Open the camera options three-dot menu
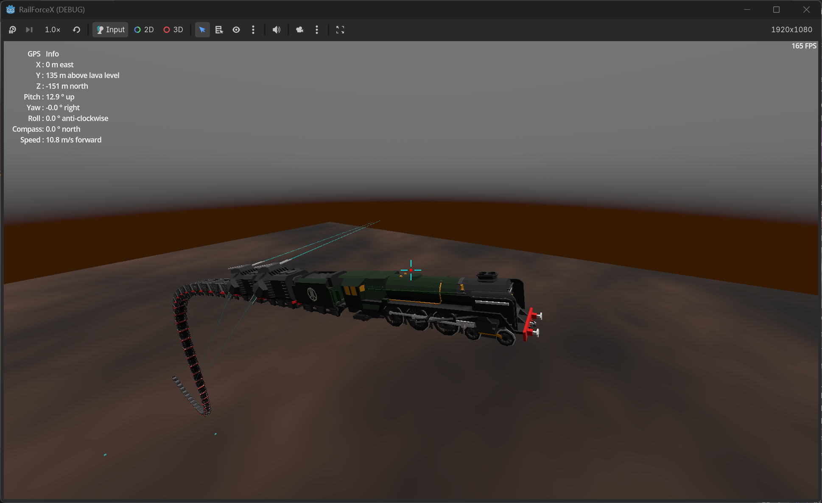The image size is (822, 503). pyautogui.click(x=317, y=30)
